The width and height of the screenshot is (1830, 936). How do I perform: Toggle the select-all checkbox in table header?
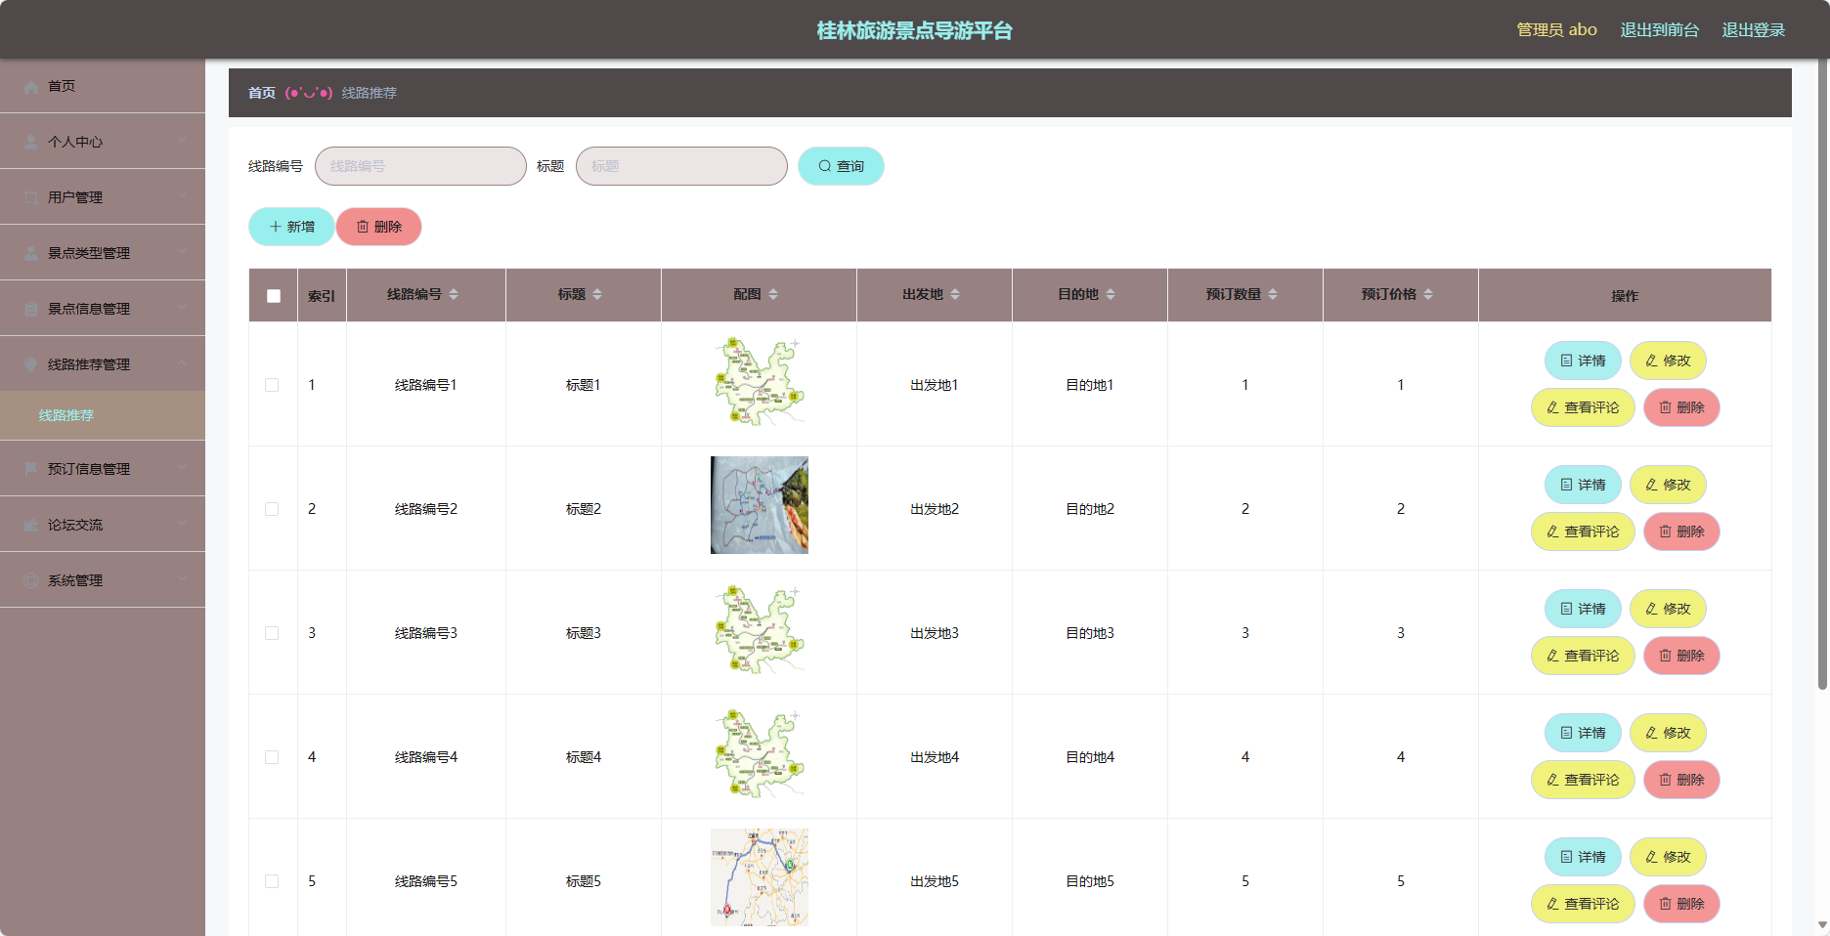pos(274,296)
